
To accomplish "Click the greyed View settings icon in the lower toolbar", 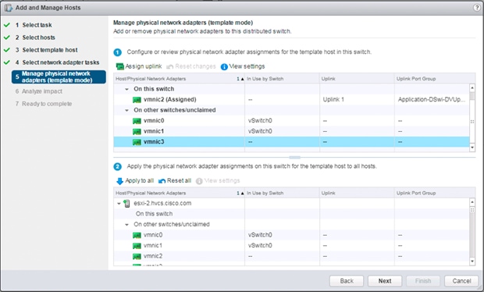I will [x=199, y=181].
